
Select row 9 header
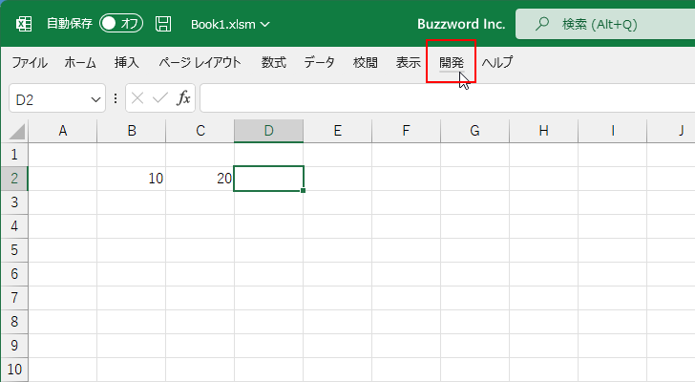click(x=14, y=346)
